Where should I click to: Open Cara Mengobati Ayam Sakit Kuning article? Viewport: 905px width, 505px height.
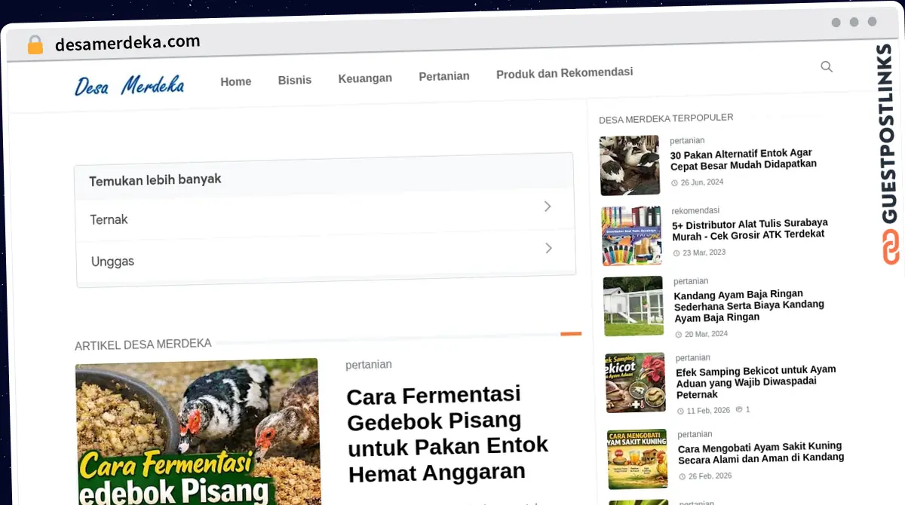coord(761,452)
